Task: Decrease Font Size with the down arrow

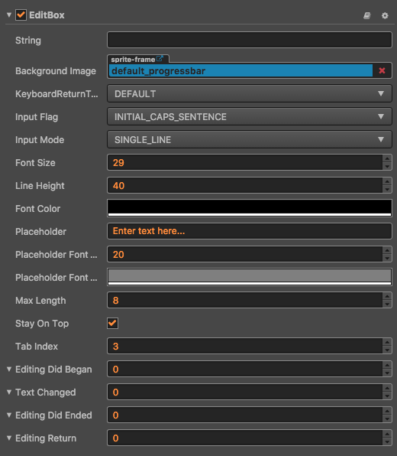Action: tap(387, 166)
